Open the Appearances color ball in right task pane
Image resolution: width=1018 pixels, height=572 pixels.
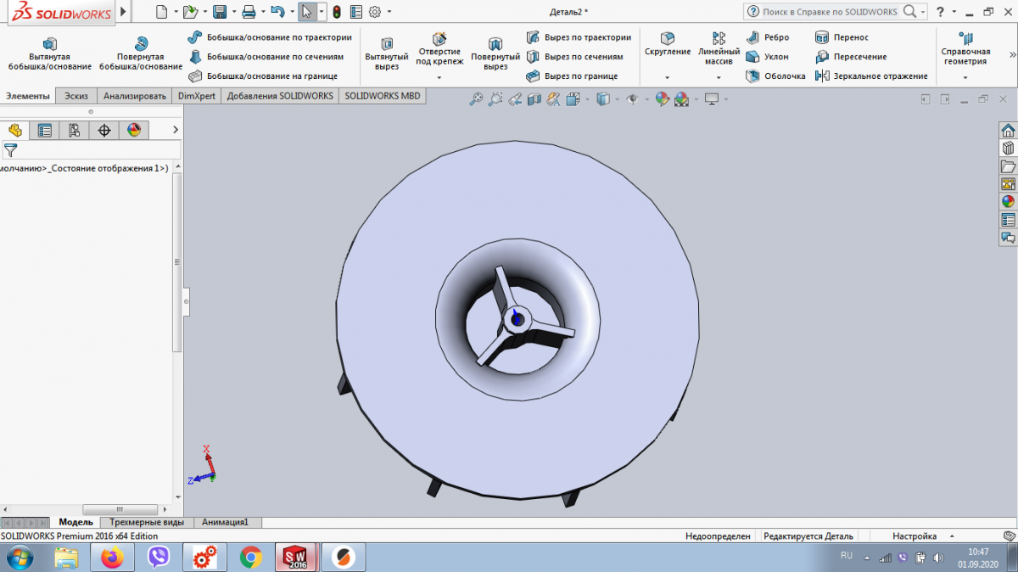(1008, 201)
